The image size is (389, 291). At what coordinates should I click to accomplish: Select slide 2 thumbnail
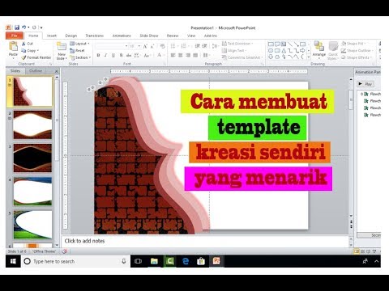click(32, 124)
